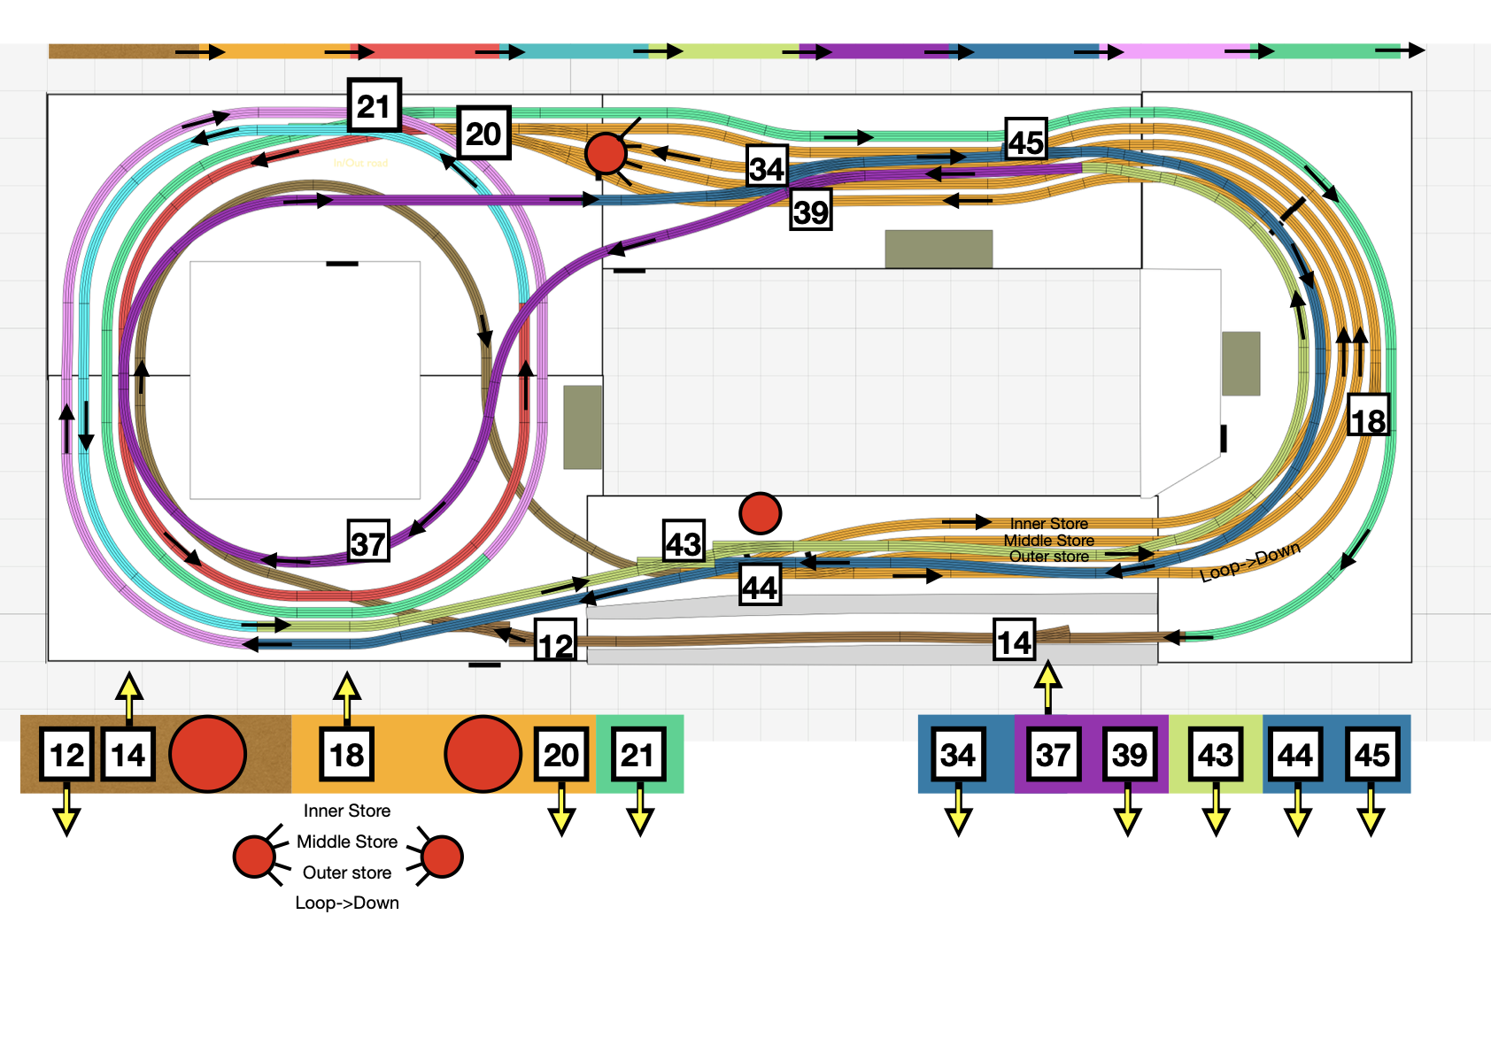The height and width of the screenshot is (1053, 1491).
Task: Toggle switch 34 in the blue control panel
Action: tap(958, 755)
